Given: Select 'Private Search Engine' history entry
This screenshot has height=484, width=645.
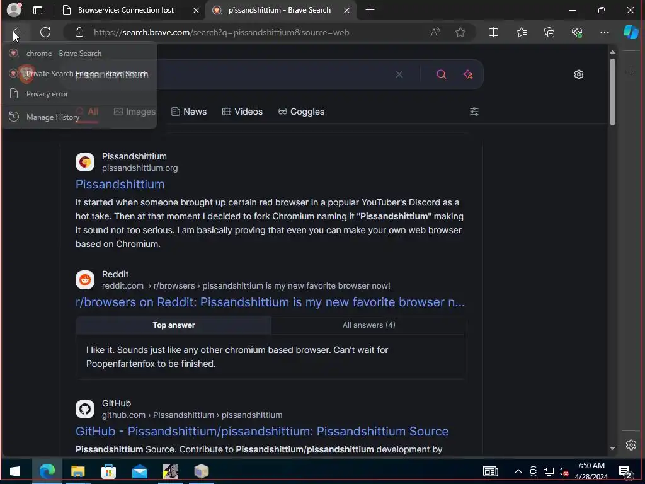Looking at the screenshot, I should pos(79,74).
